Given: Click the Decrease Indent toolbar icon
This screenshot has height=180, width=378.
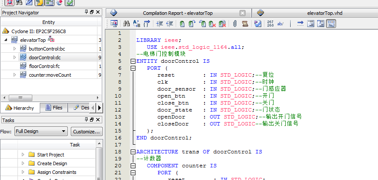Looking at the screenshot, I should pos(170,24).
